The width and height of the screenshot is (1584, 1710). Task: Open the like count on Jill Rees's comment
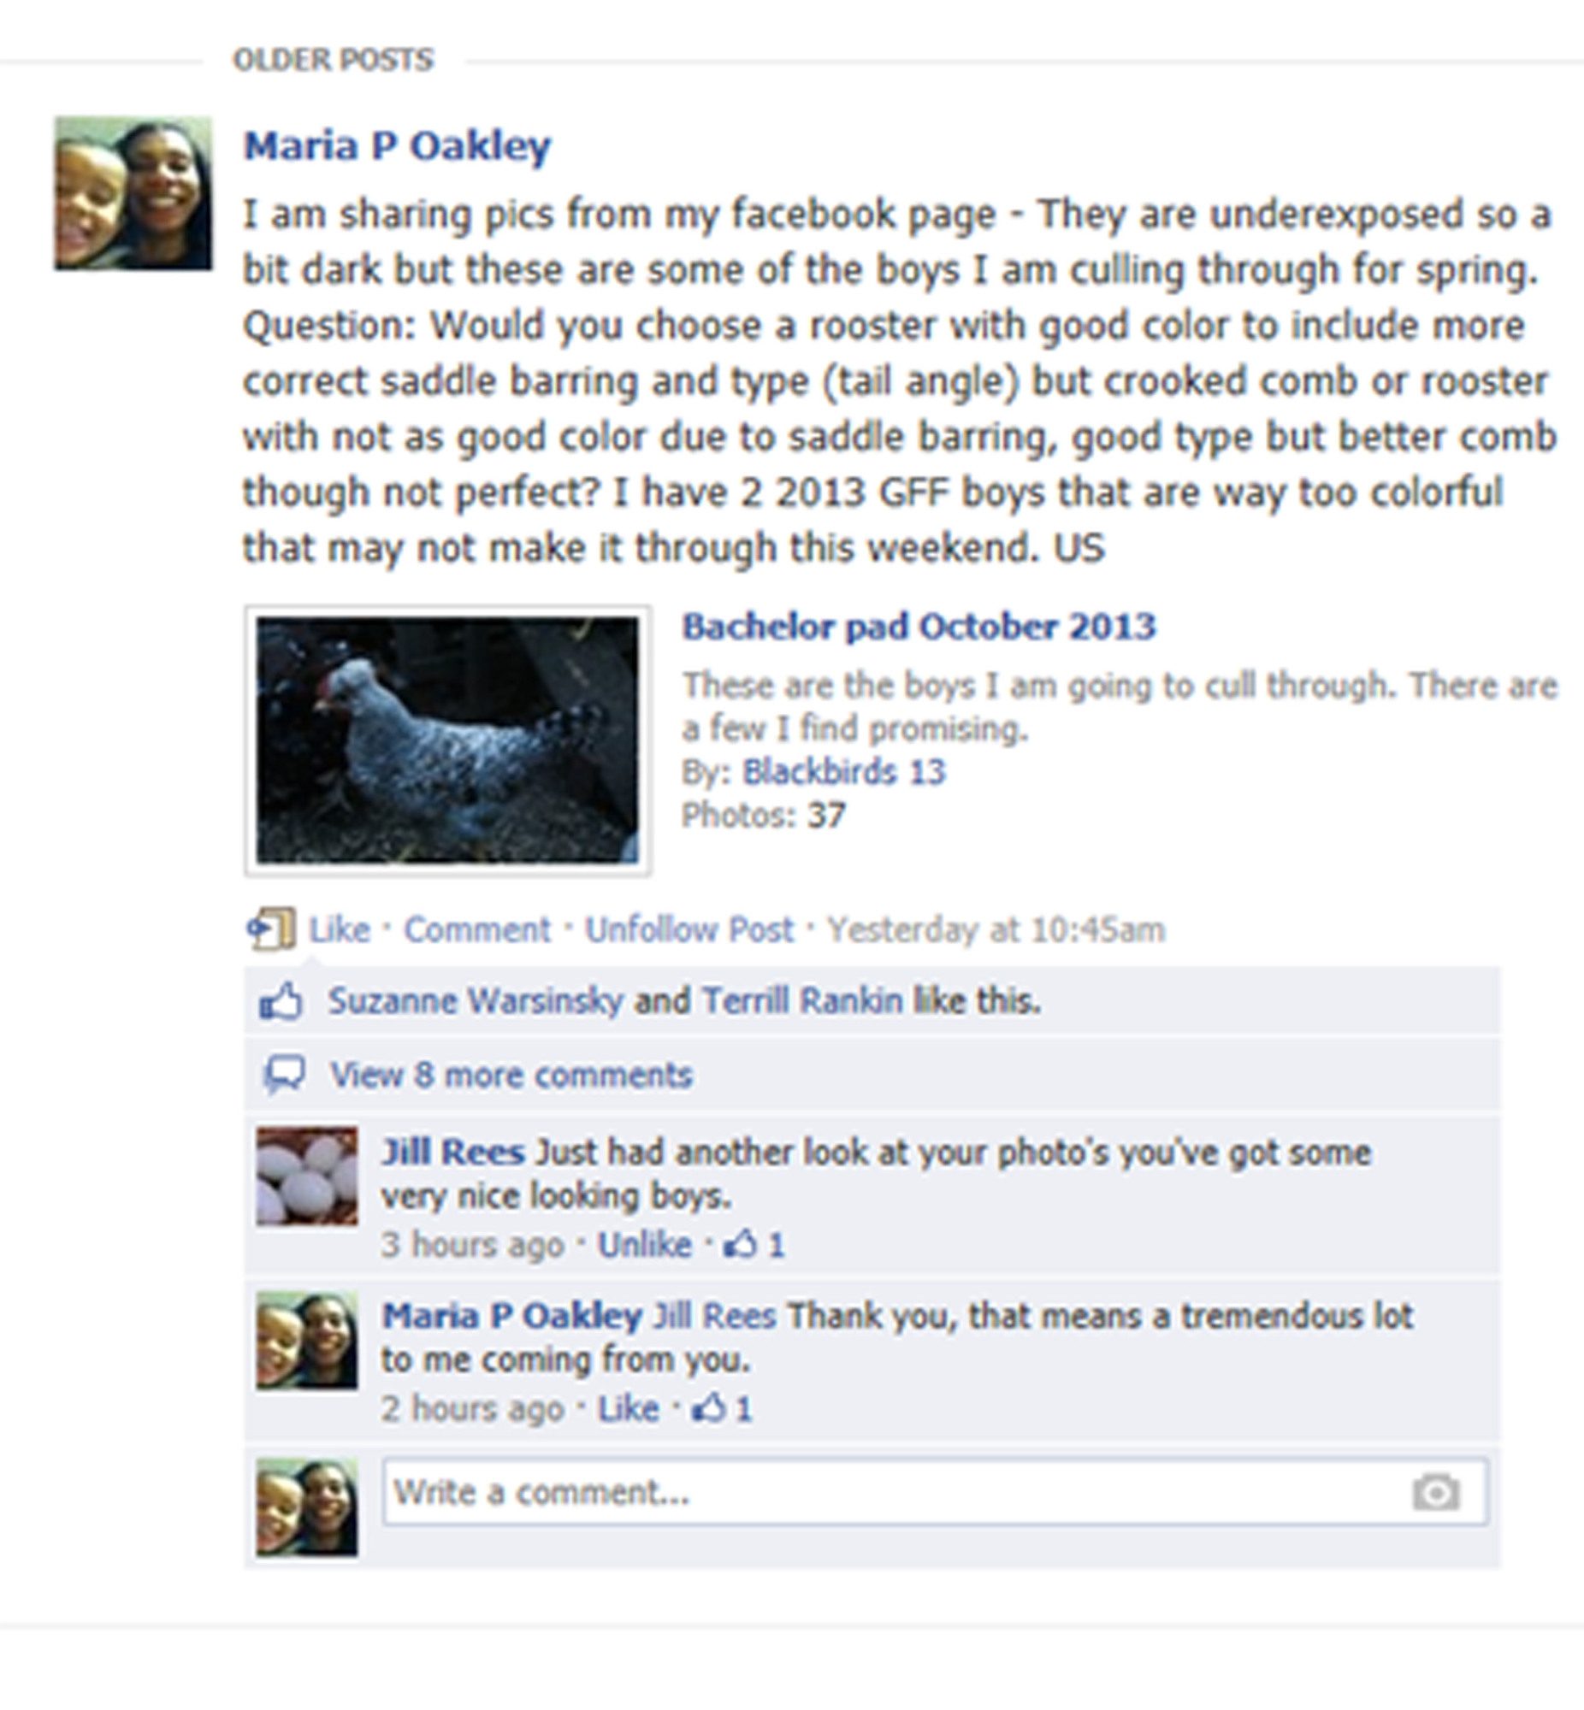754,1245
